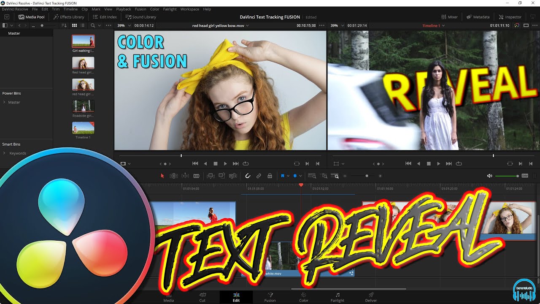Switch to the Cut page tab

[202, 297]
